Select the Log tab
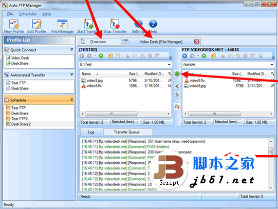 point(91,132)
